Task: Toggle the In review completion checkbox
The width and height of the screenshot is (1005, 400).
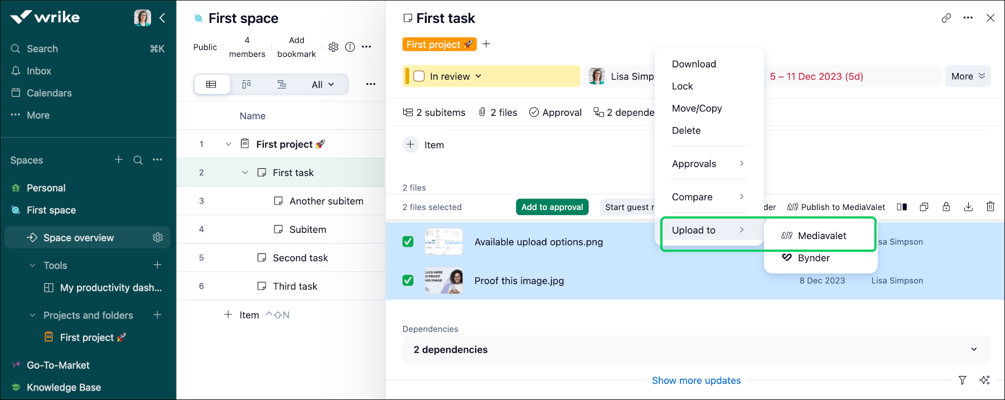Action: click(x=419, y=76)
